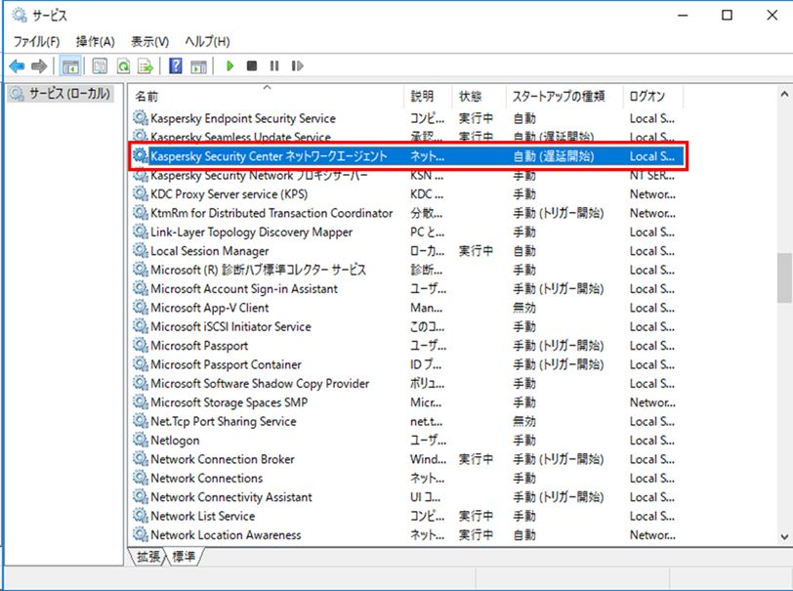The image size is (793, 591).
Task: Click the gear icon of Network Connections
Action: (140, 478)
